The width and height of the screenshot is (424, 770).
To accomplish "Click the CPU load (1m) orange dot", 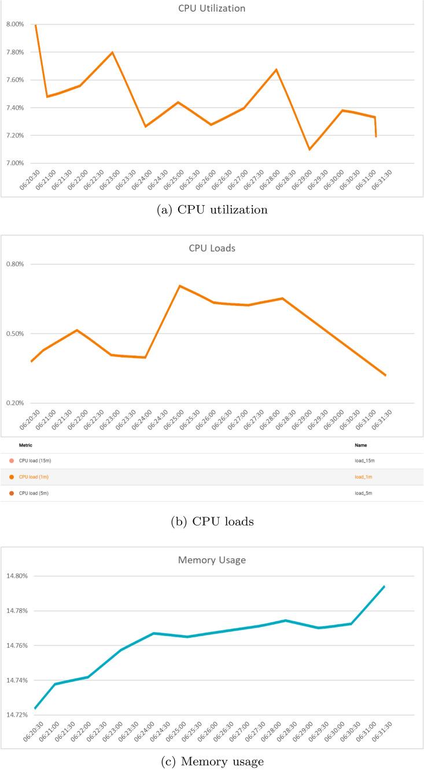I will point(12,477).
